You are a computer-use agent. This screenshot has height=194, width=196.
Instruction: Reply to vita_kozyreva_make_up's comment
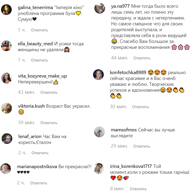coord(49,92)
